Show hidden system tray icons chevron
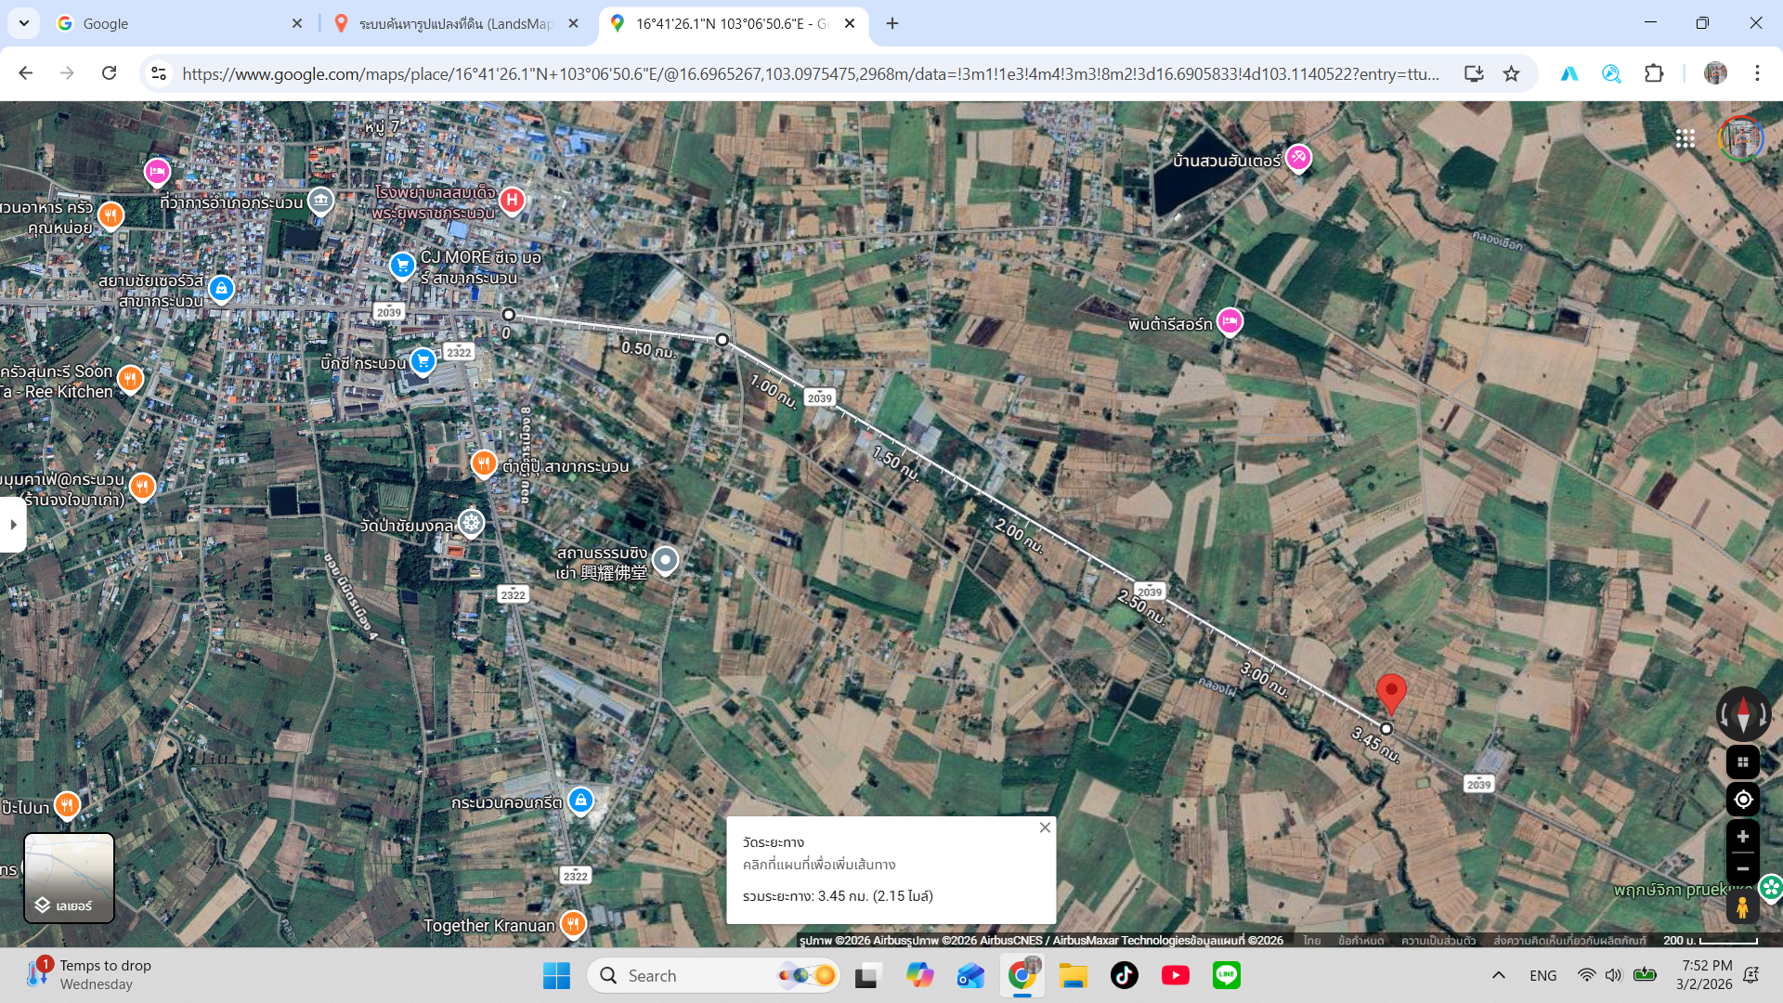This screenshot has width=1783, height=1003. (x=1498, y=975)
